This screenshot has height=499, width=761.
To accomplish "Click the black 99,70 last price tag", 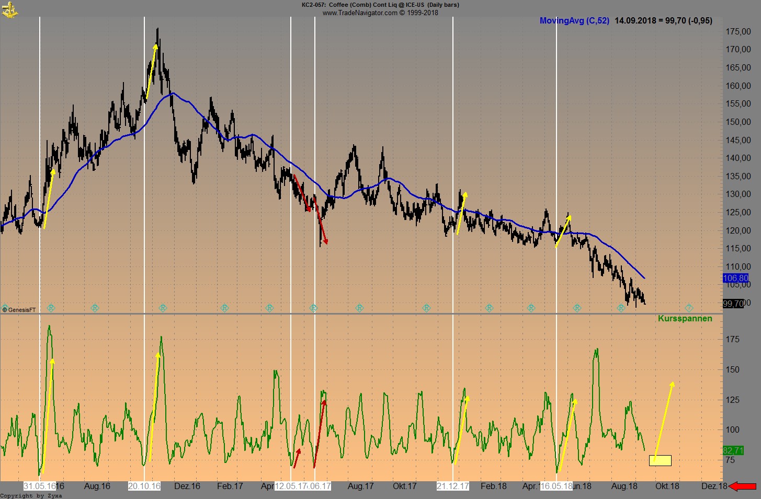I will pos(733,304).
